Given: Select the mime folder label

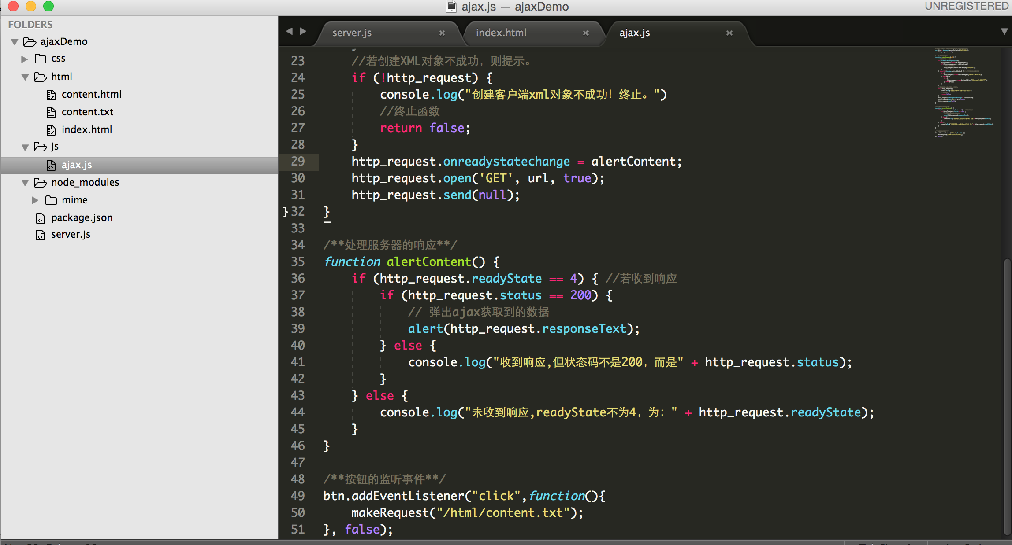Looking at the screenshot, I should coord(74,200).
